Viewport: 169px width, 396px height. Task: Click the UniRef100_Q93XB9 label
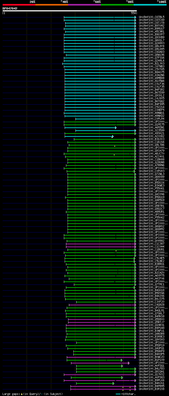tap(152, 37)
